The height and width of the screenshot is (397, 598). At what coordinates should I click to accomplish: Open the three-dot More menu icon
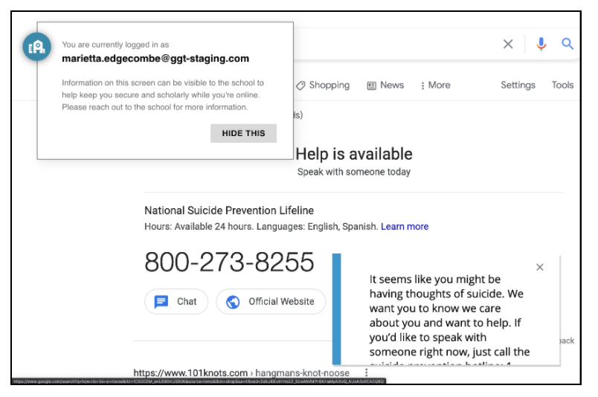[422, 85]
